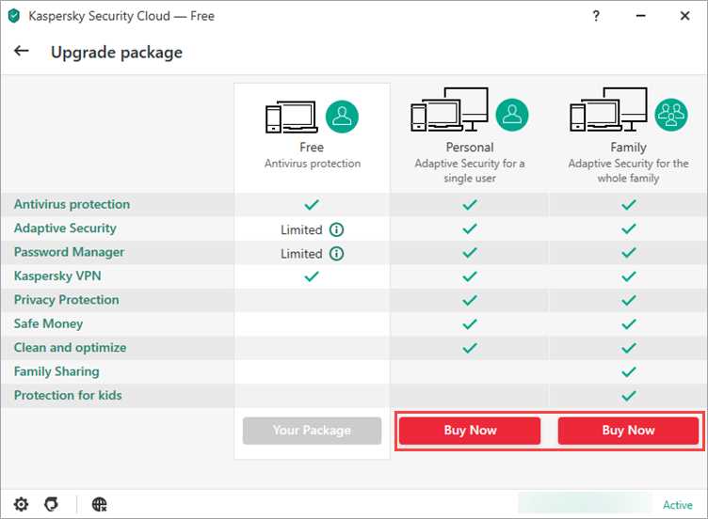Close the Kaspersky window
The image size is (708, 519).
click(x=684, y=16)
